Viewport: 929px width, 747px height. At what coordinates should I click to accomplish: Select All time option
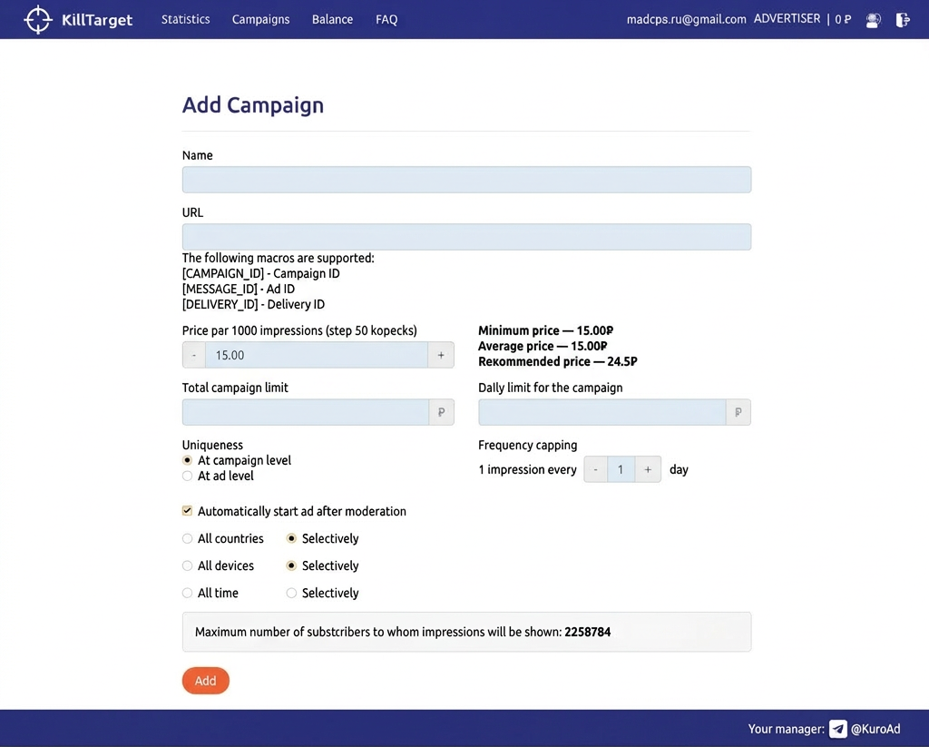pyautogui.click(x=187, y=594)
